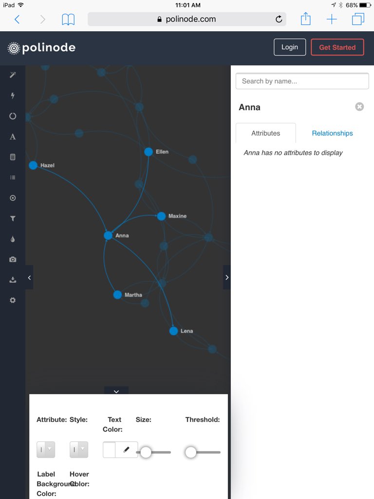Click the Get Started button
374x499 pixels.
pyautogui.click(x=337, y=47)
